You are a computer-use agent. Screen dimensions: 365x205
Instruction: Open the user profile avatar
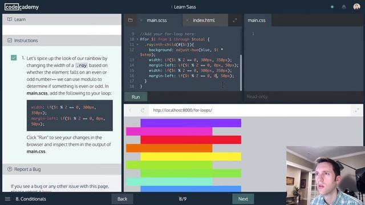click(356, 7)
